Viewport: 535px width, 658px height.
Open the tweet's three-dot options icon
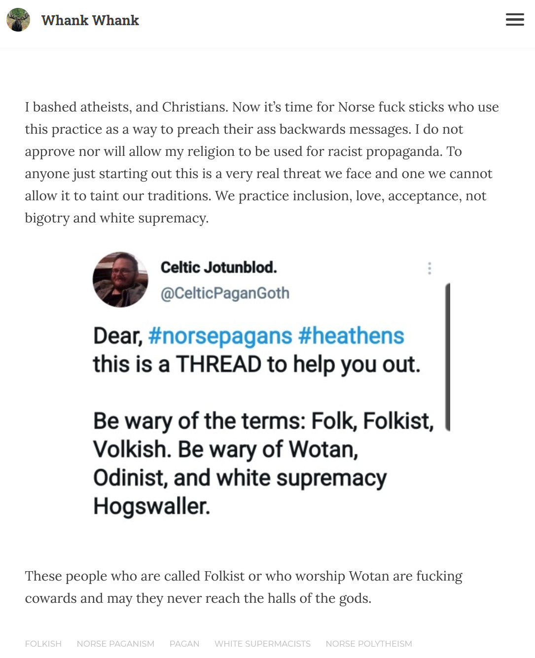tap(429, 268)
